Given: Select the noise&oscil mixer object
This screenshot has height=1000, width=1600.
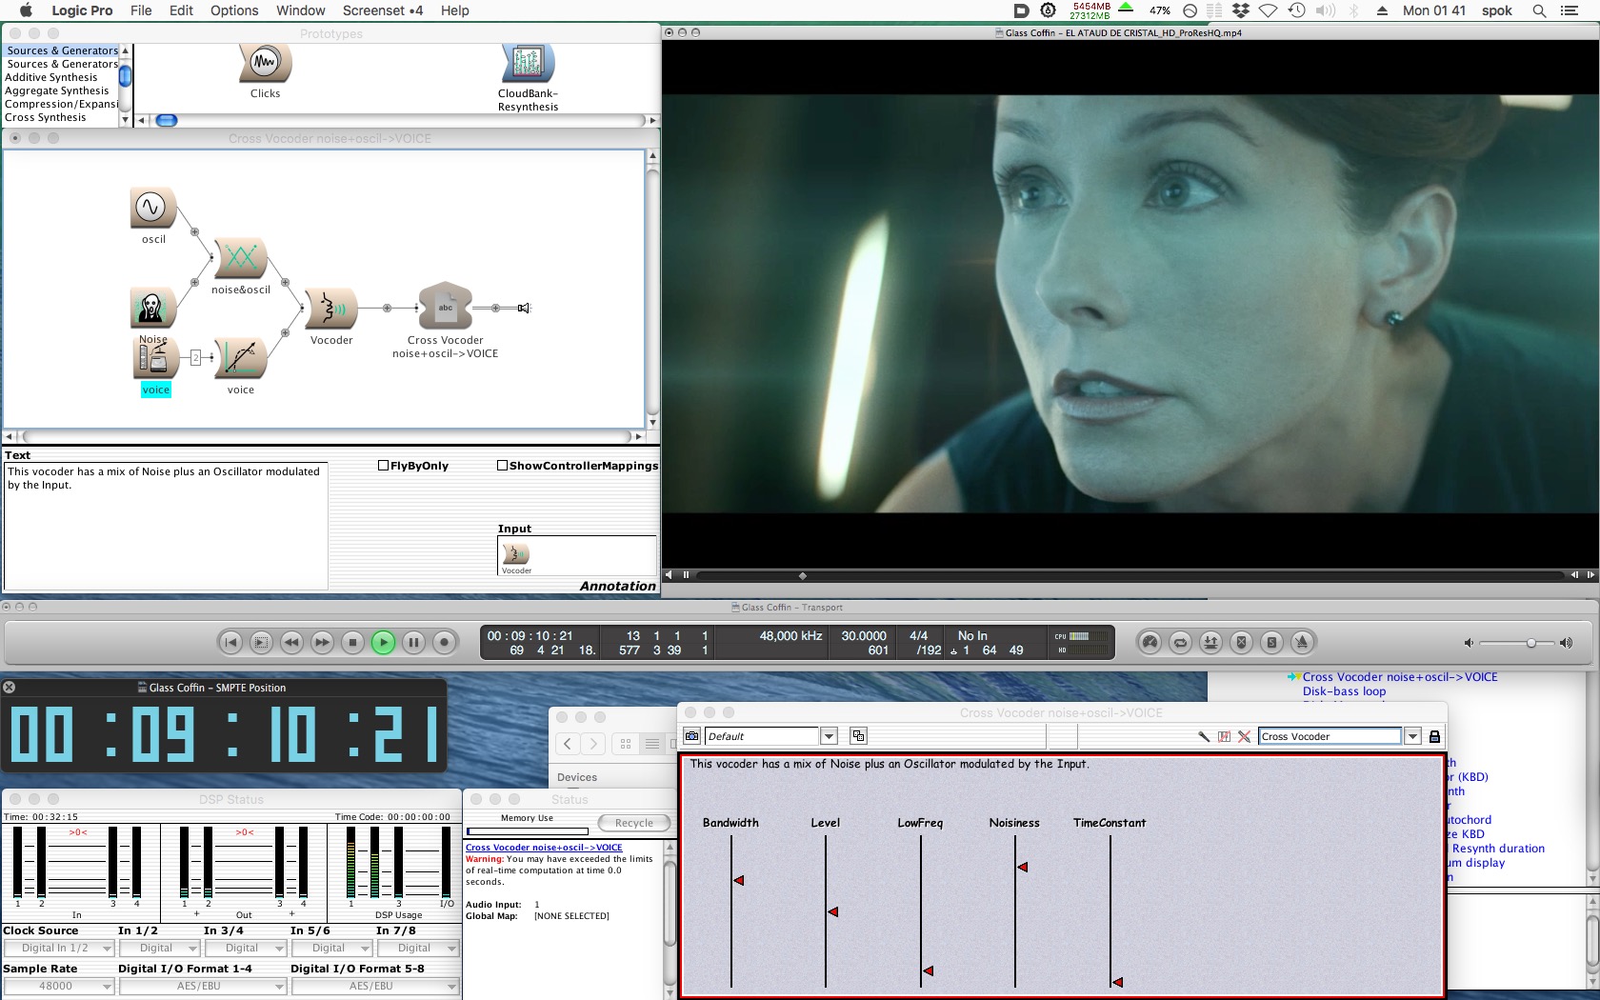Looking at the screenshot, I should pyautogui.click(x=240, y=259).
